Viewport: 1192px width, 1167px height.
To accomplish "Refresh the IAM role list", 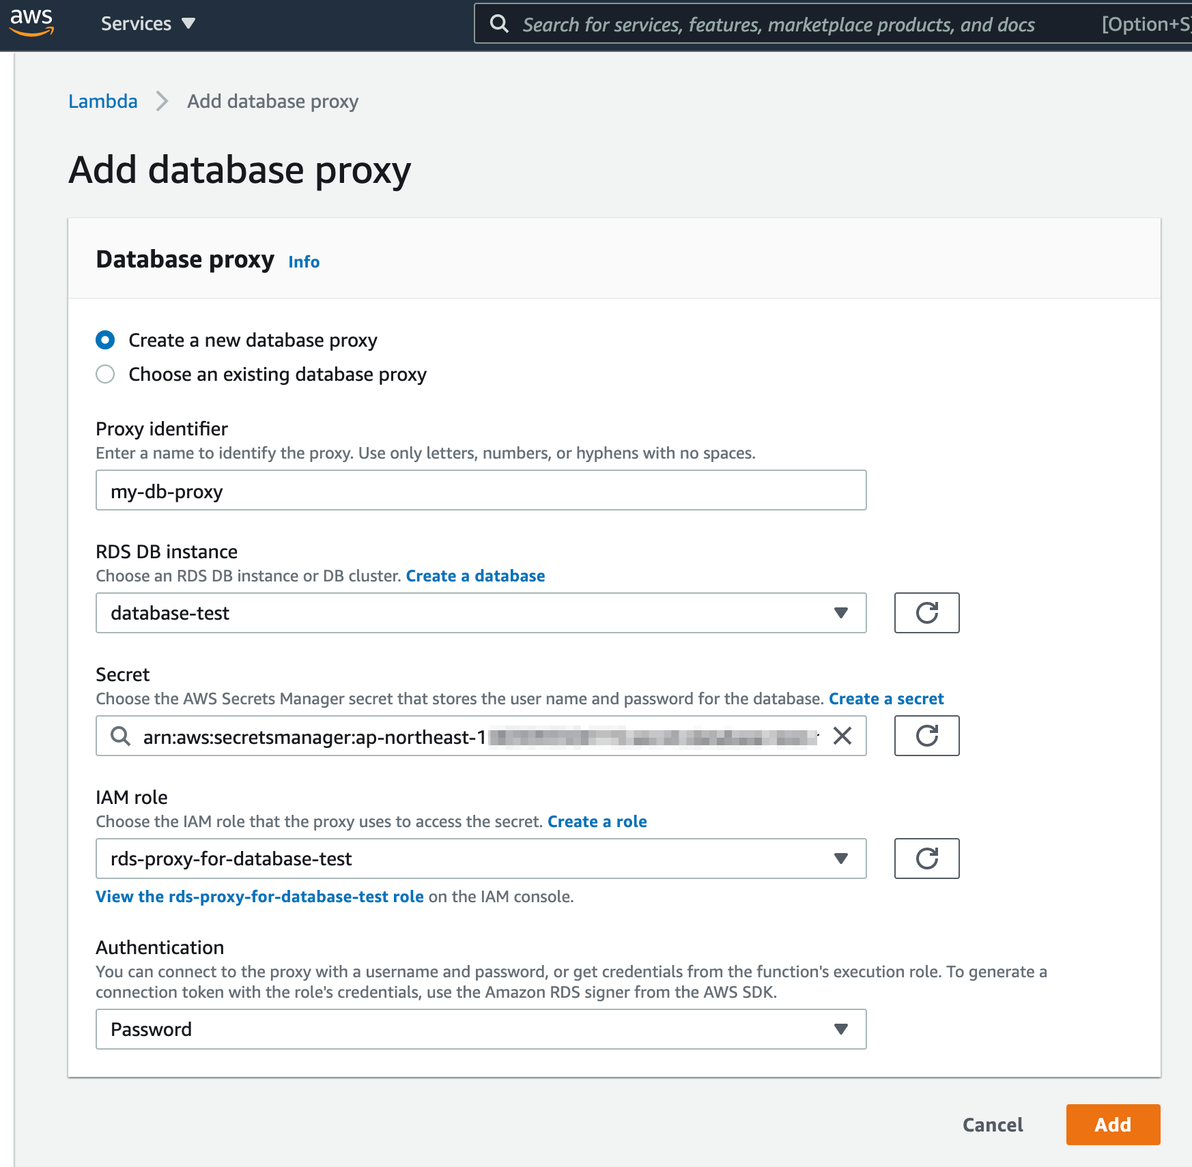I will click(x=926, y=859).
